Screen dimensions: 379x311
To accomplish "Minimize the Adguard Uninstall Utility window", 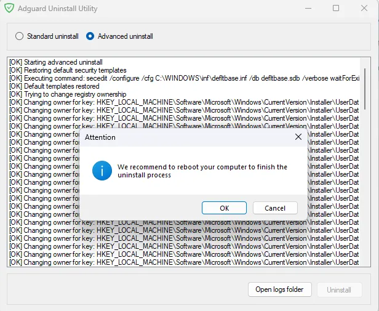I will [x=308, y=8].
